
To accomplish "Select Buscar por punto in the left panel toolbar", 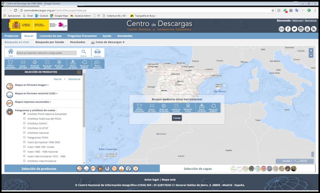I will coord(73,64).
